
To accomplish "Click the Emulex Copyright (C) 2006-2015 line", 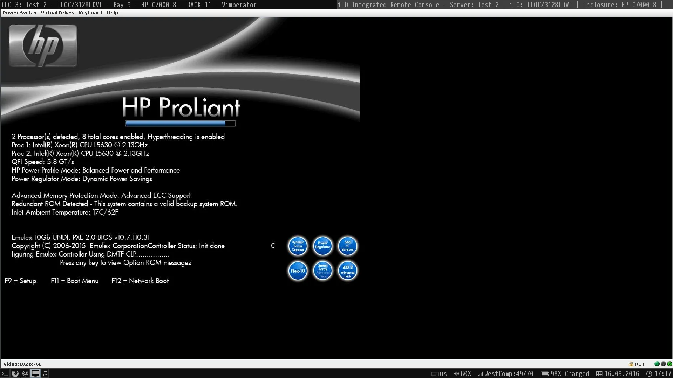I will tap(118, 246).
